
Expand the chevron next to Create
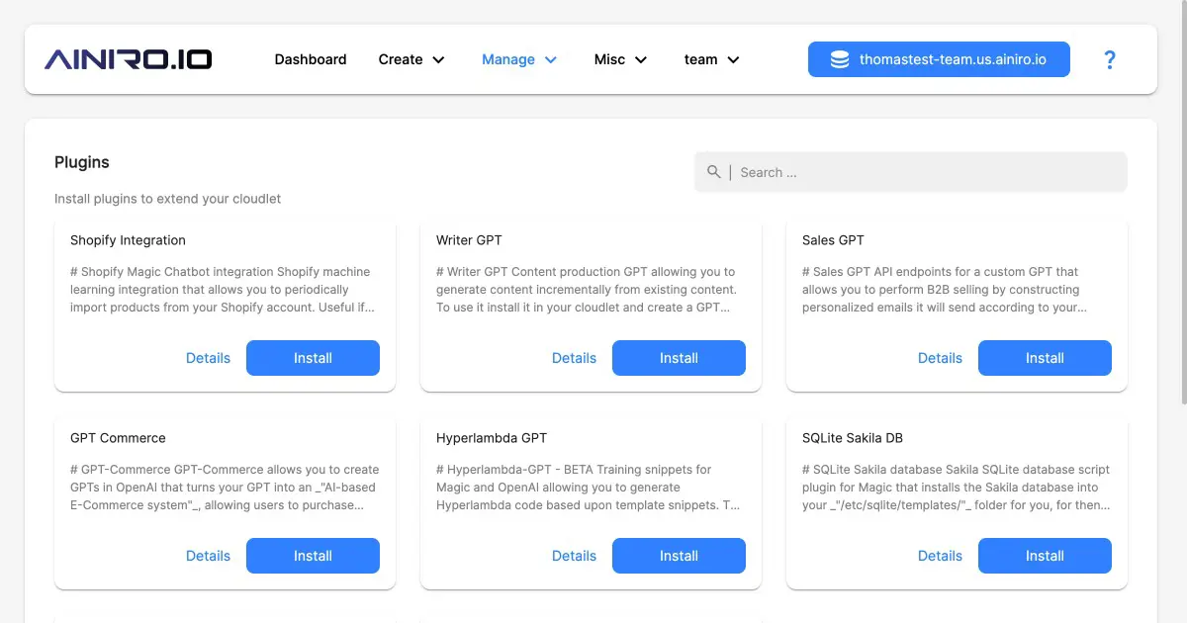click(438, 60)
